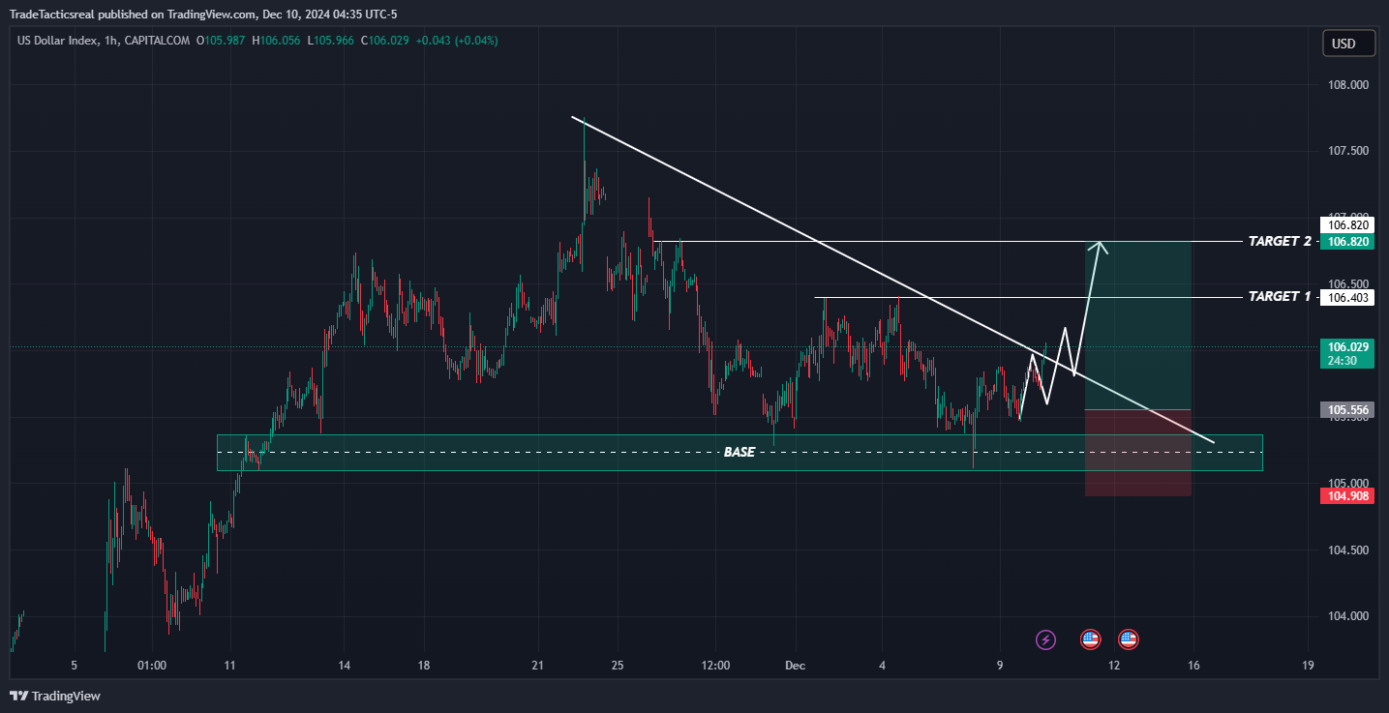Viewport: 1389px width, 713px height.
Task: Click the grey 105.556 entry price tag
Action: (1348, 410)
